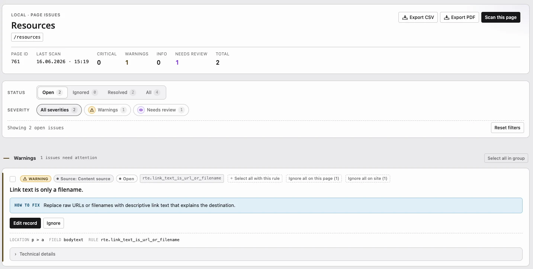This screenshot has width=533, height=269.
Task: Click Ignore all on site (1)
Action: click(368, 179)
